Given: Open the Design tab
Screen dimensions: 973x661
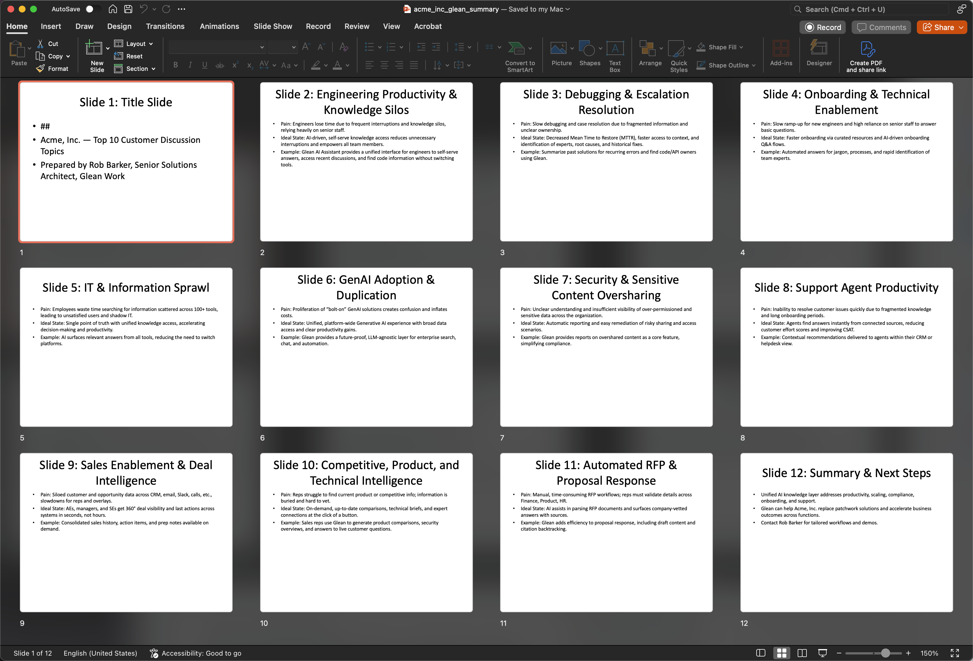Looking at the screenshot, I should pos(119,26).
